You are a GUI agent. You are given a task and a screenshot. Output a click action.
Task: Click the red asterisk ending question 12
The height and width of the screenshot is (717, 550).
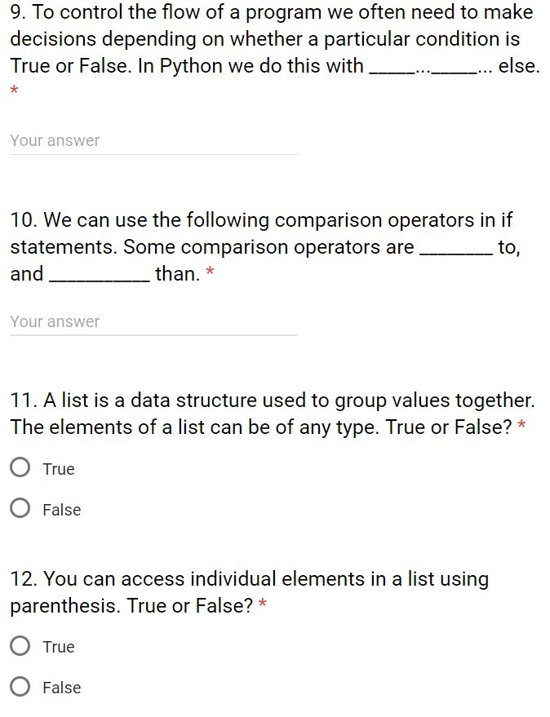(x=263, y=604)
